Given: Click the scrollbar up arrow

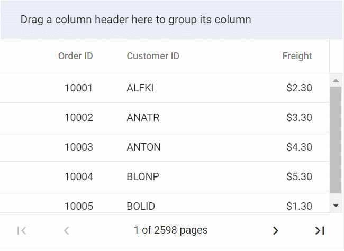Looking at the screenshot, I should (x=336, y=81).
